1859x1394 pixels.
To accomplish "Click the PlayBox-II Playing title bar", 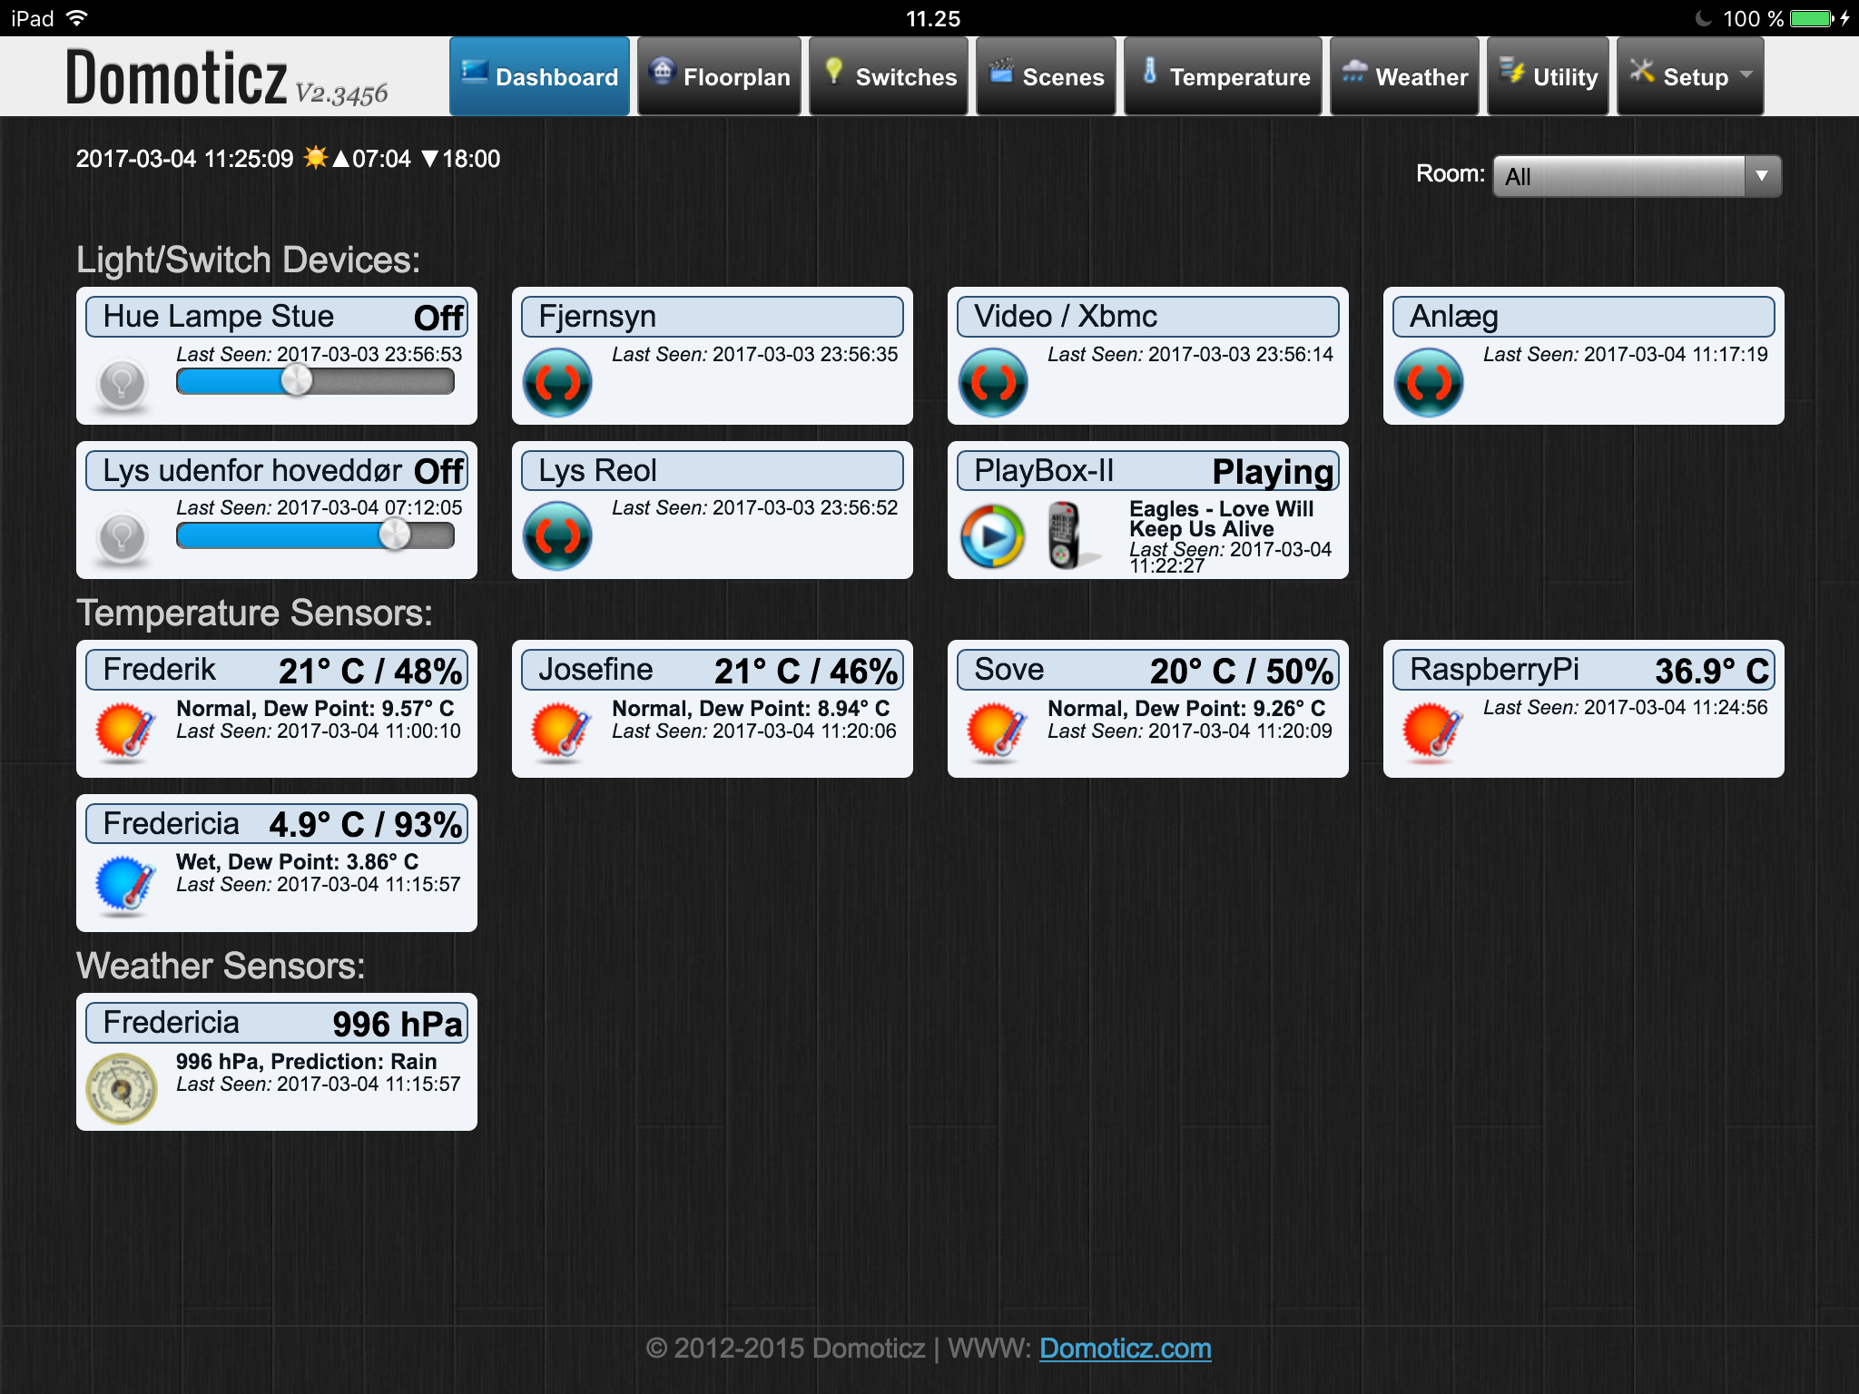I will (x=1148, y=471).
